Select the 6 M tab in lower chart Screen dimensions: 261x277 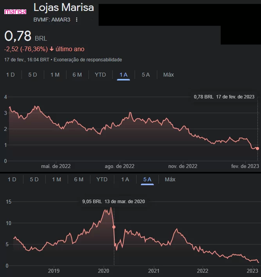coord(79,179)
